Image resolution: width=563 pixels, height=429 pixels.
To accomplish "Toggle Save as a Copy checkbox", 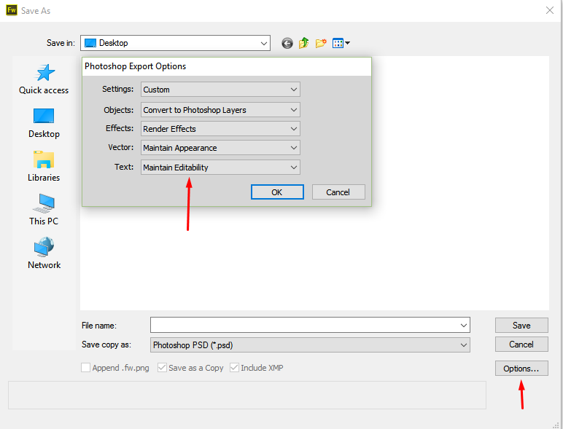I will tap(162, 368).
